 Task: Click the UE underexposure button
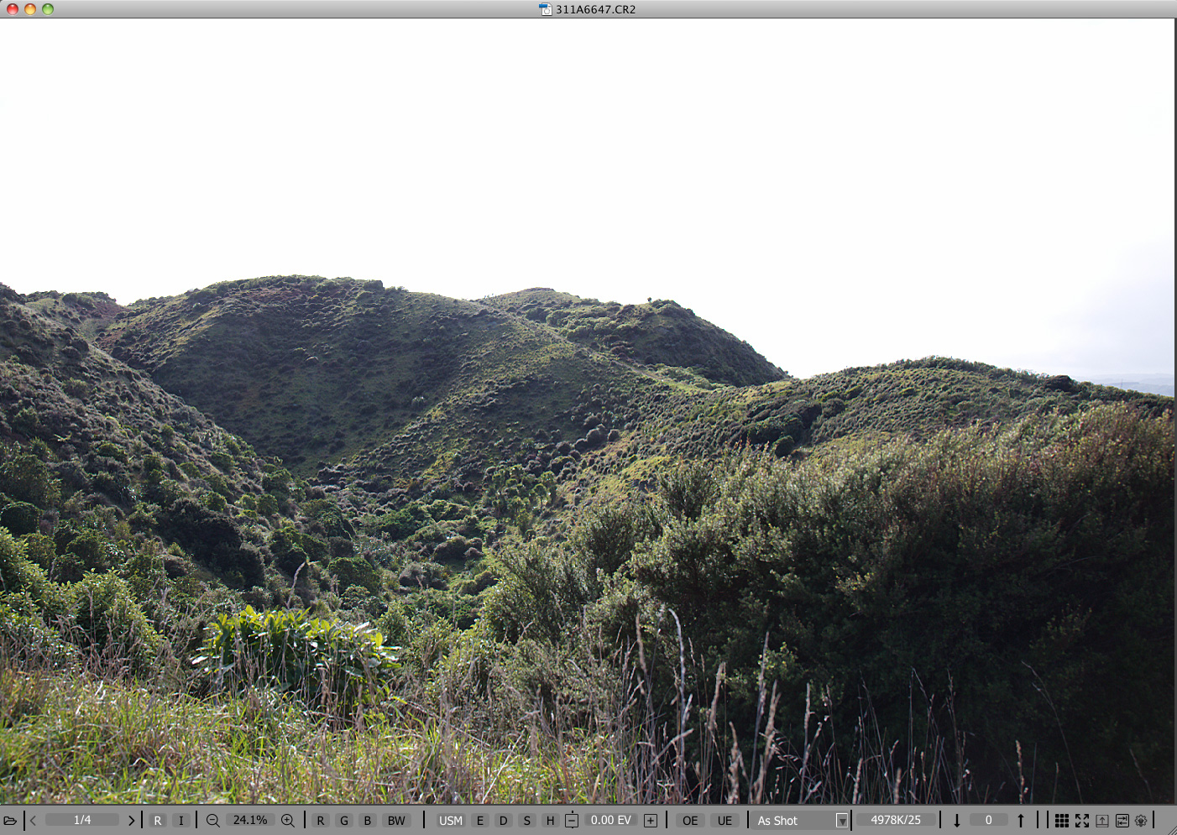click(725, 821)
